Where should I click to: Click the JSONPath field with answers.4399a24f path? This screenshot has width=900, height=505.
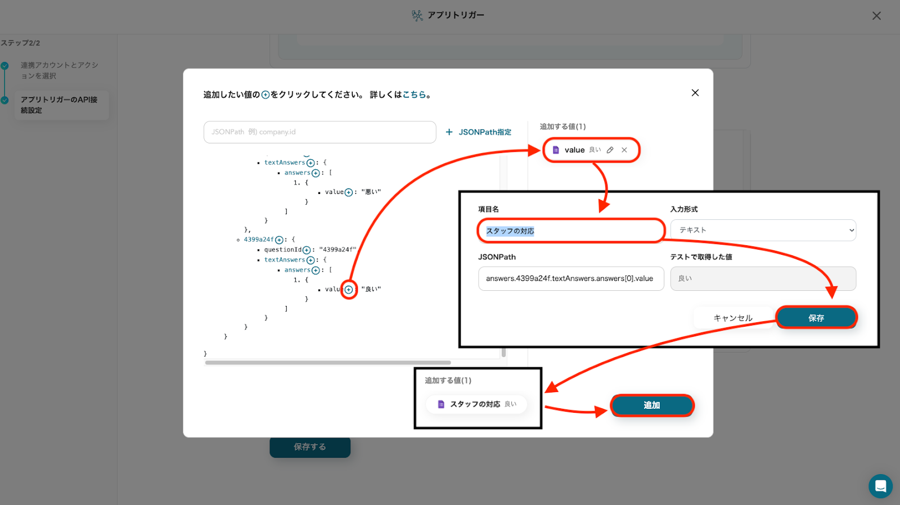571,278
